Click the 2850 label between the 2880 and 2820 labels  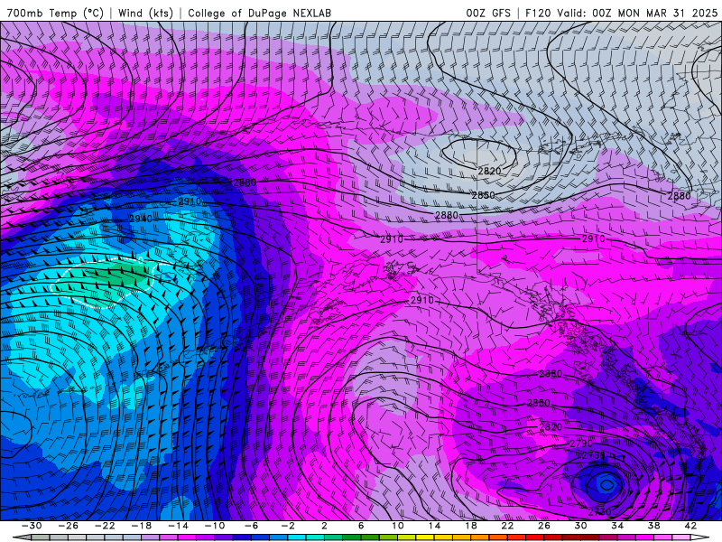point(538,403)
